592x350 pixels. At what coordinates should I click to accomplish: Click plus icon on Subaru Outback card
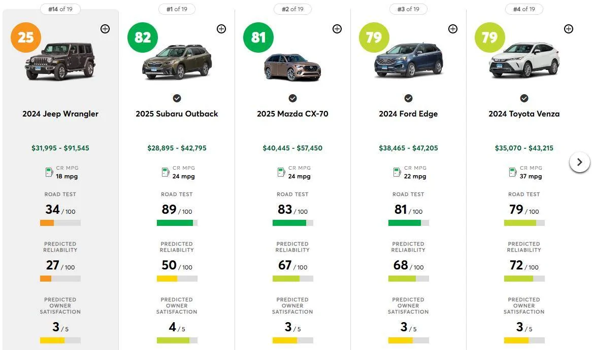[221, 29]
